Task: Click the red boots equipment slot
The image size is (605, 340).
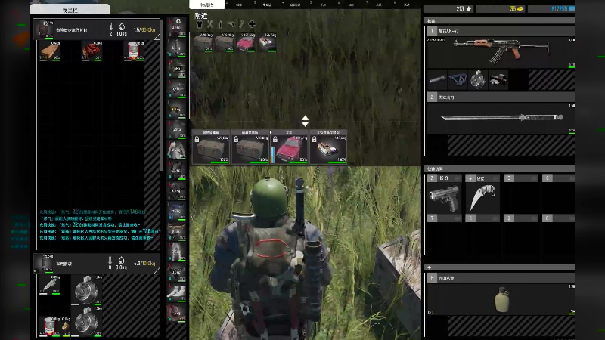Action: pos(176,313)
